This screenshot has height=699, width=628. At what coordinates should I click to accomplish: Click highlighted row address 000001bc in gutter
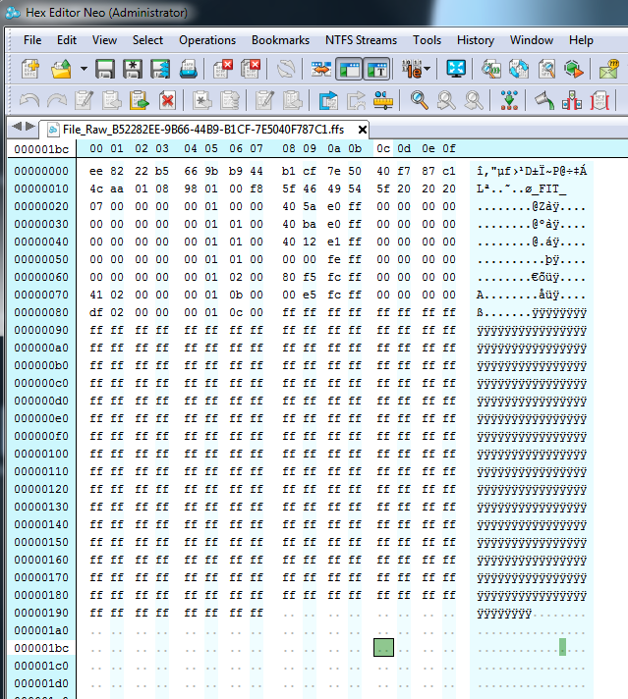click(x=41, y=648)
